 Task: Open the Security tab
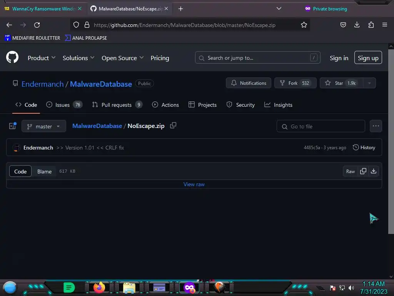241,105
